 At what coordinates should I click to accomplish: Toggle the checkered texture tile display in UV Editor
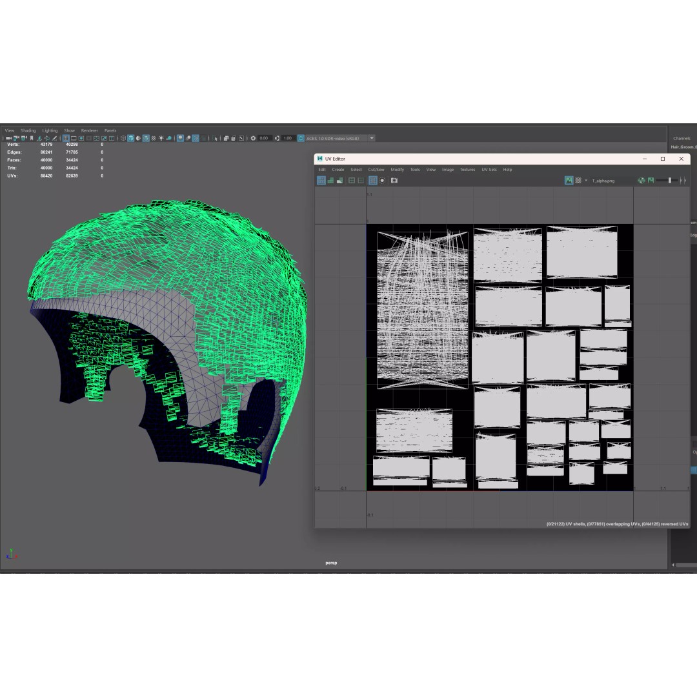(x=373, y=181)
